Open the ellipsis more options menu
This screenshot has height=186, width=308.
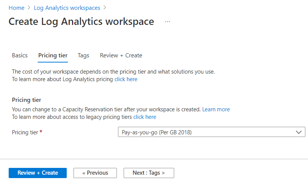point(167,22)
